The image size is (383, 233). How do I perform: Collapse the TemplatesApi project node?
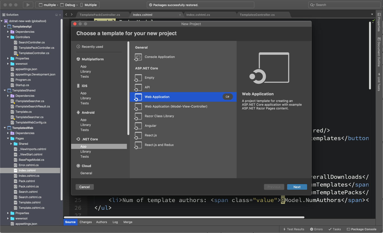(5, 26)
